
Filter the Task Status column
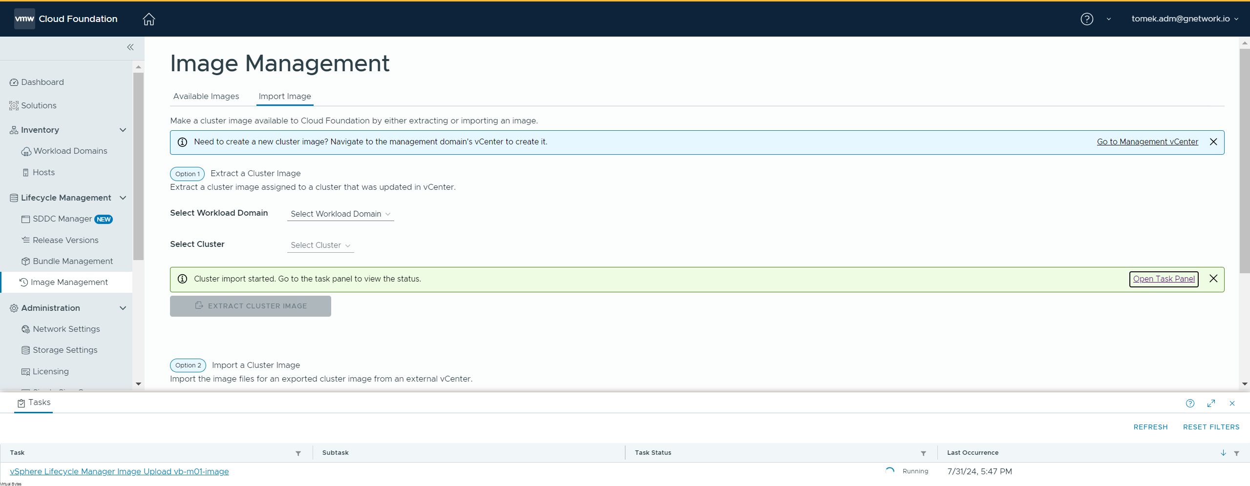coord(923,453)
